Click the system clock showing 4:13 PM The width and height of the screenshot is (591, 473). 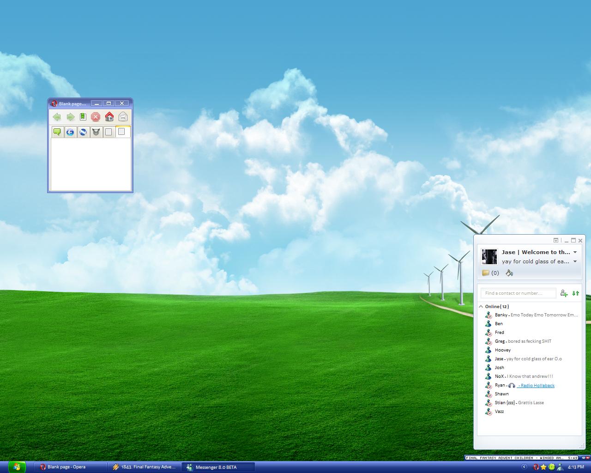[576, 467]
